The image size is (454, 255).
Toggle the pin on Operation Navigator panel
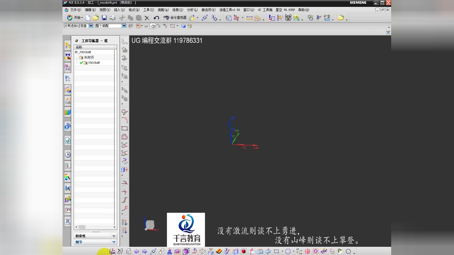pos(77,41)
